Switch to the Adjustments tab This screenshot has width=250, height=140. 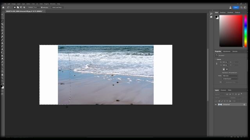227,51
